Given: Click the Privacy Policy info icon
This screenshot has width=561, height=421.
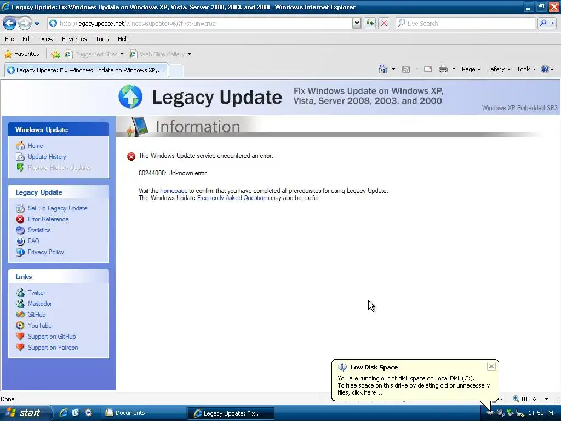Looking at the screenshot, I should point(20,252).
